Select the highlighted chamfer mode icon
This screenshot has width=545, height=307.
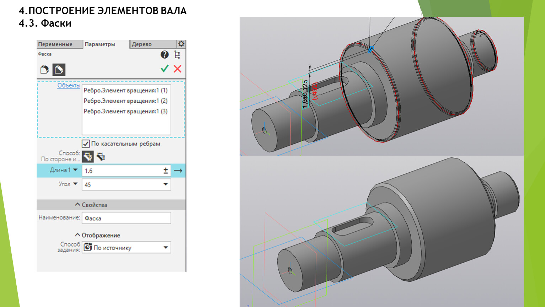(x=59, y=70)
